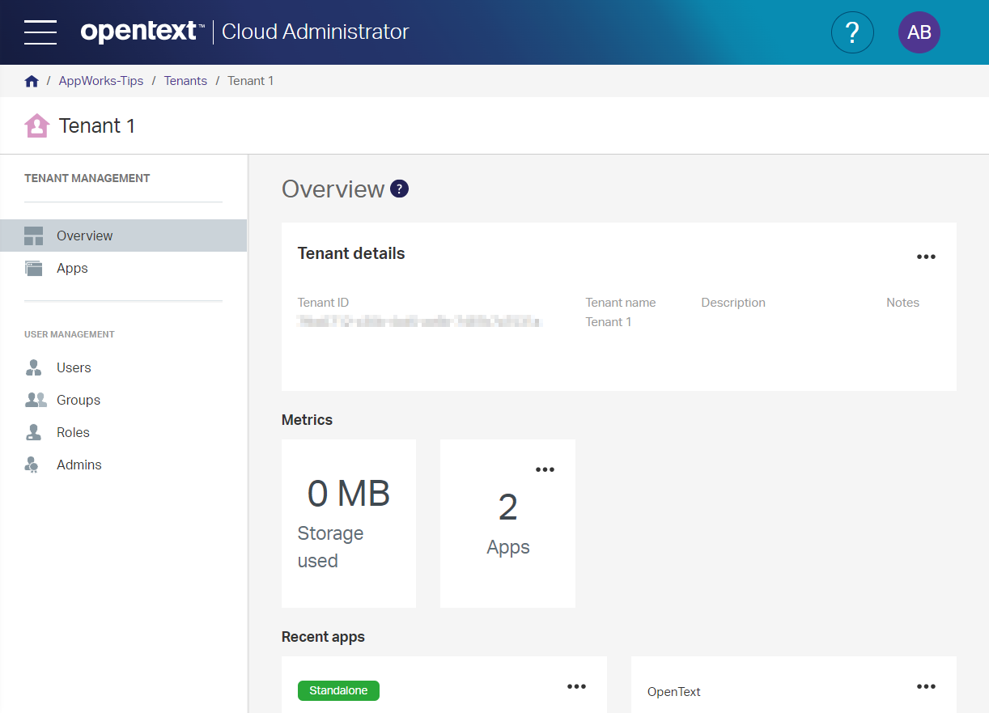Screen dimensions: 989x713
Task: Select Overview in tenant management sidebar
Action: coord(123,236)
